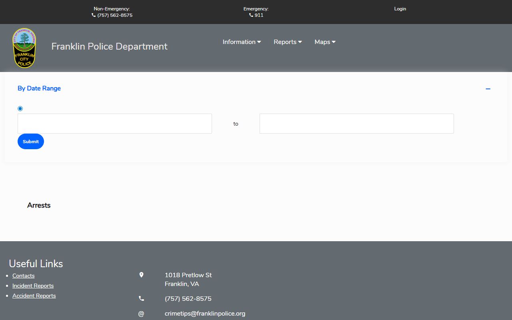Click the Useful Links heading
This screenshot has width=512, height=320.
coord(36,264)
